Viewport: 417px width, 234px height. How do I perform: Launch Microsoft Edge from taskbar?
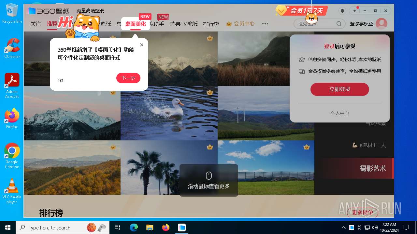[134, 227]
